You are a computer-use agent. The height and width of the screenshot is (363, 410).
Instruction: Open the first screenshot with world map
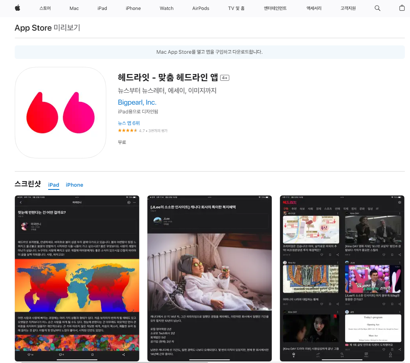pos(77,278)
